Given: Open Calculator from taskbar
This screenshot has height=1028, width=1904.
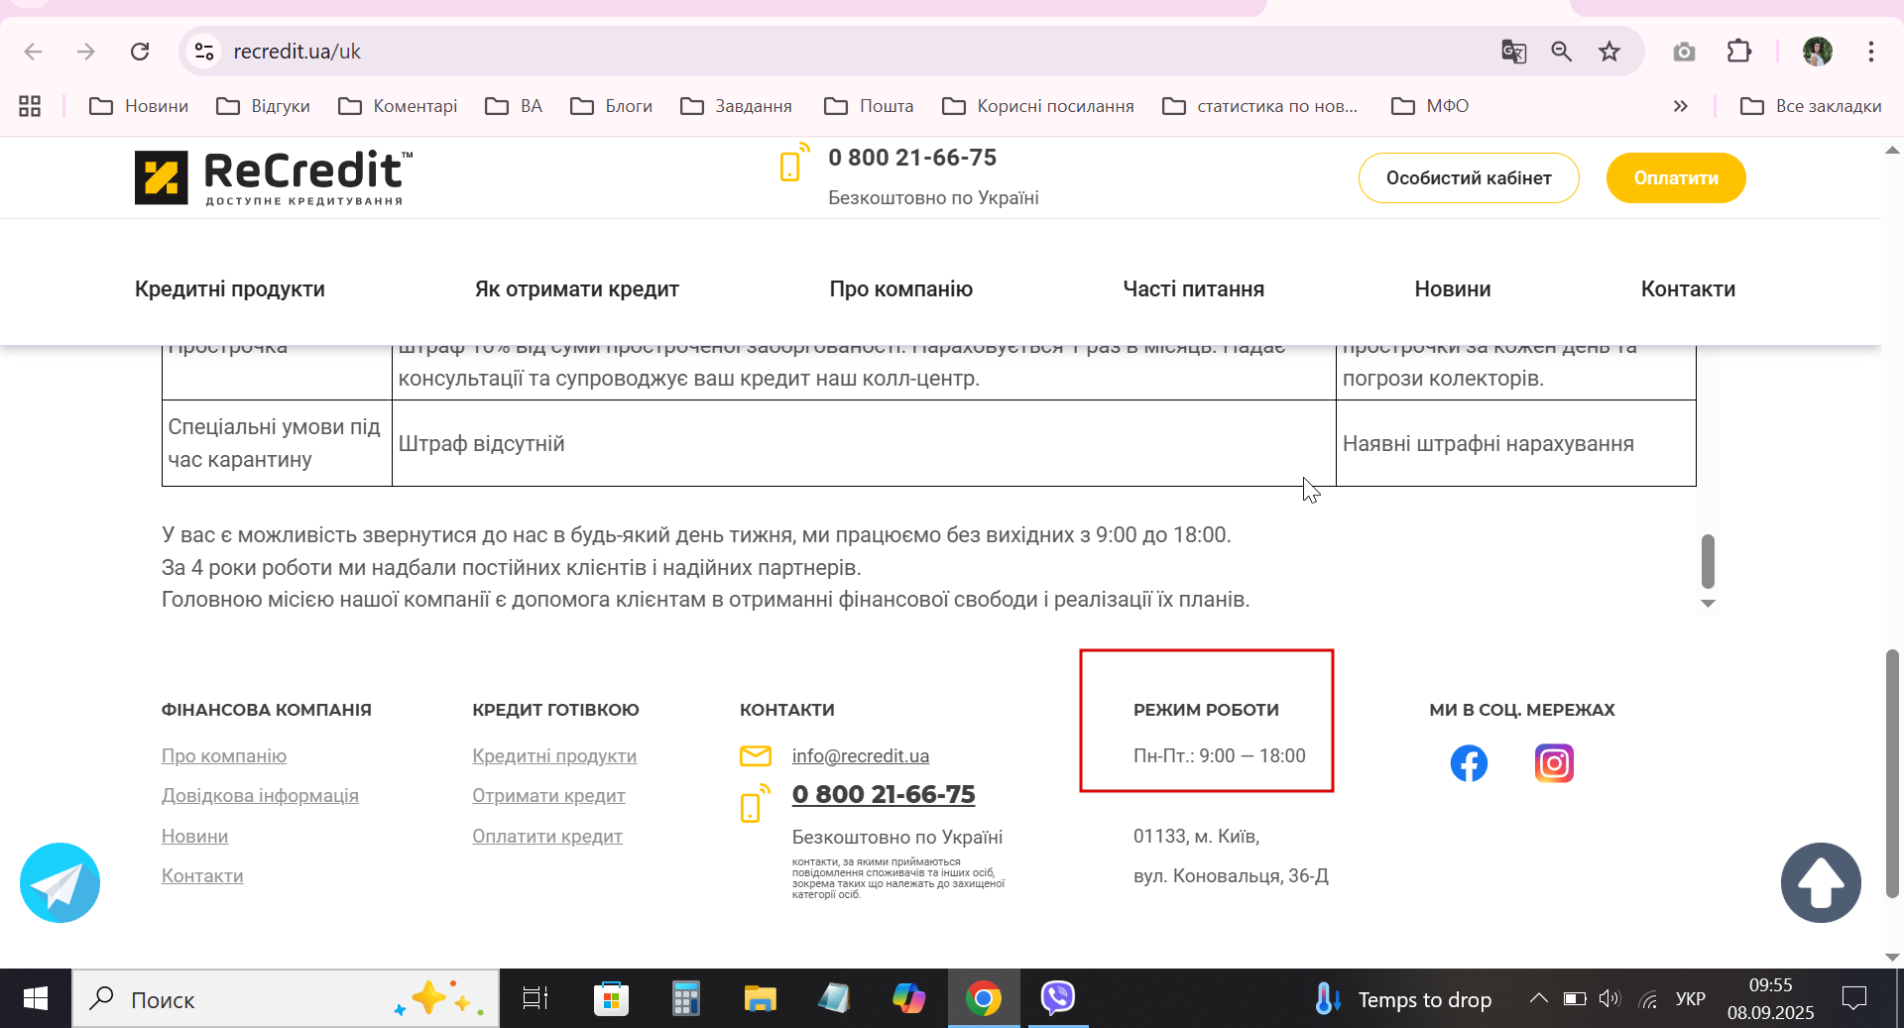Looking at the screenshot, I should pyautogui.click(x=685, y=999).
